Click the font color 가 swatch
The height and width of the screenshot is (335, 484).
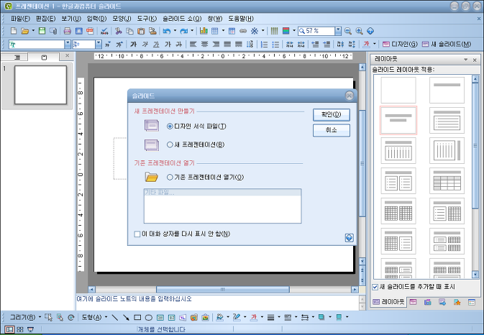tap(366, 45)
